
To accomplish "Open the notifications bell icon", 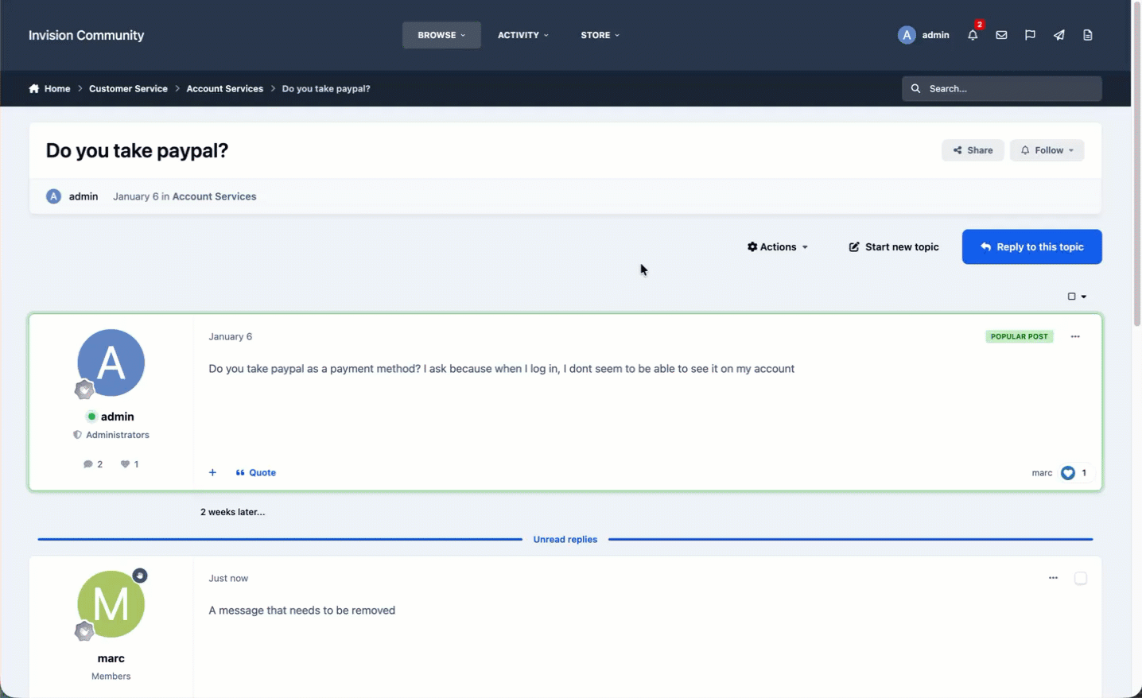I will coord(973,35).
